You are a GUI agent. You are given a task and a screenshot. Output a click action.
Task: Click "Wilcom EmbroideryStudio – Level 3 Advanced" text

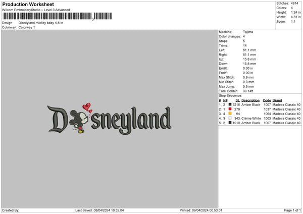(36, 10)
